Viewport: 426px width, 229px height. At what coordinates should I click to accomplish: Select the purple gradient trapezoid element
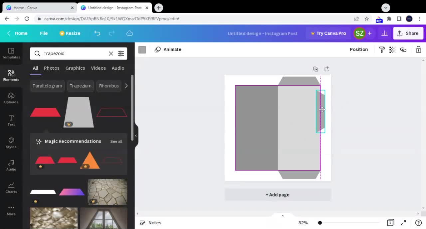pyautogui.click(x=72, y=192)
